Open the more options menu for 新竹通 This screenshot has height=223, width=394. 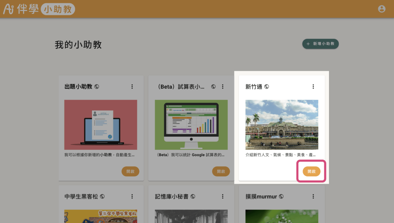pyautogui.click(x=313, y=87)
